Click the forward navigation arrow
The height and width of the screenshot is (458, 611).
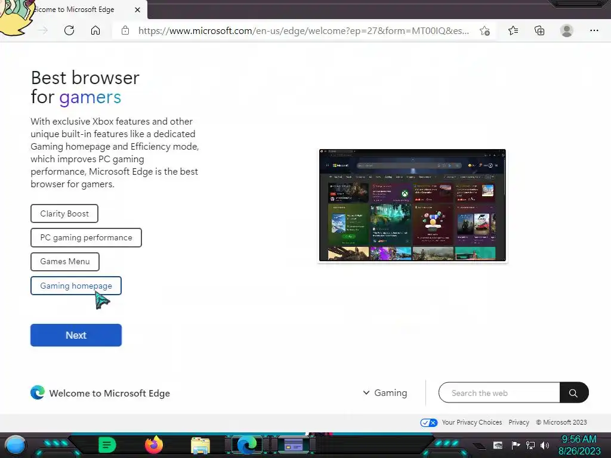[43, 30]
